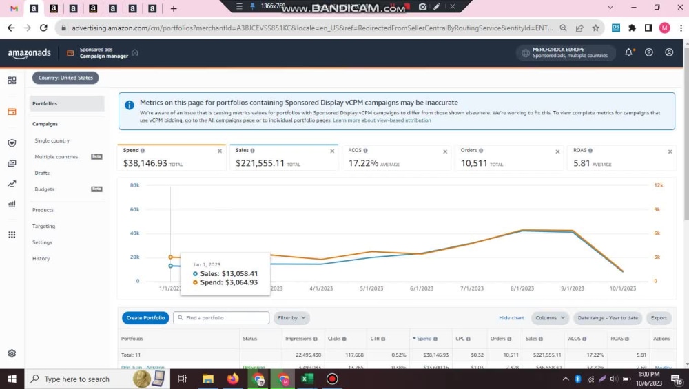Open the help question mark icon
Screen dimensions: 689x389
[649, 52]
